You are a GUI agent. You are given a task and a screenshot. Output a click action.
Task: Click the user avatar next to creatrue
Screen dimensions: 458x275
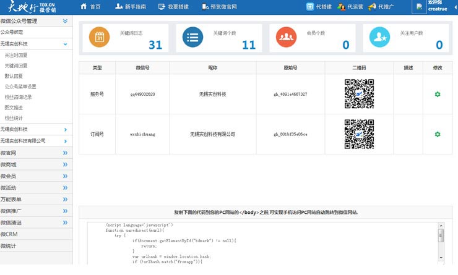click(421, 7)
